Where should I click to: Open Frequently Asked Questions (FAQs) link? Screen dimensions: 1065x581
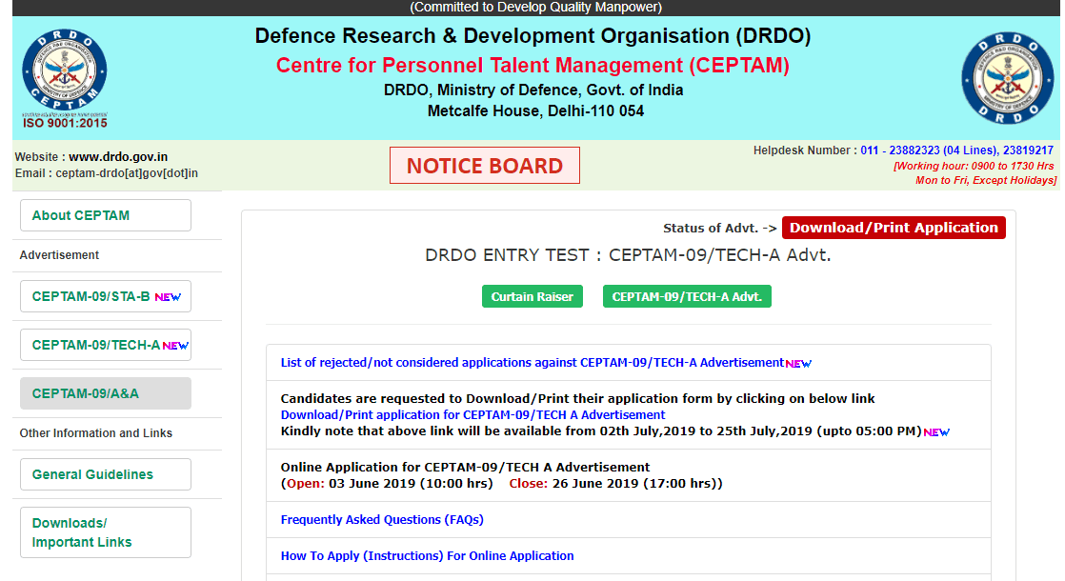coord(382,520)
